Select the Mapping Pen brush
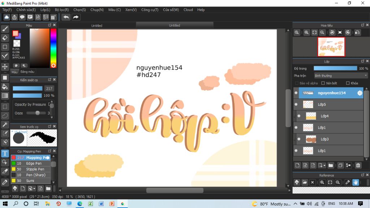The height and width of the screenshot is (208, 370). 31,157
